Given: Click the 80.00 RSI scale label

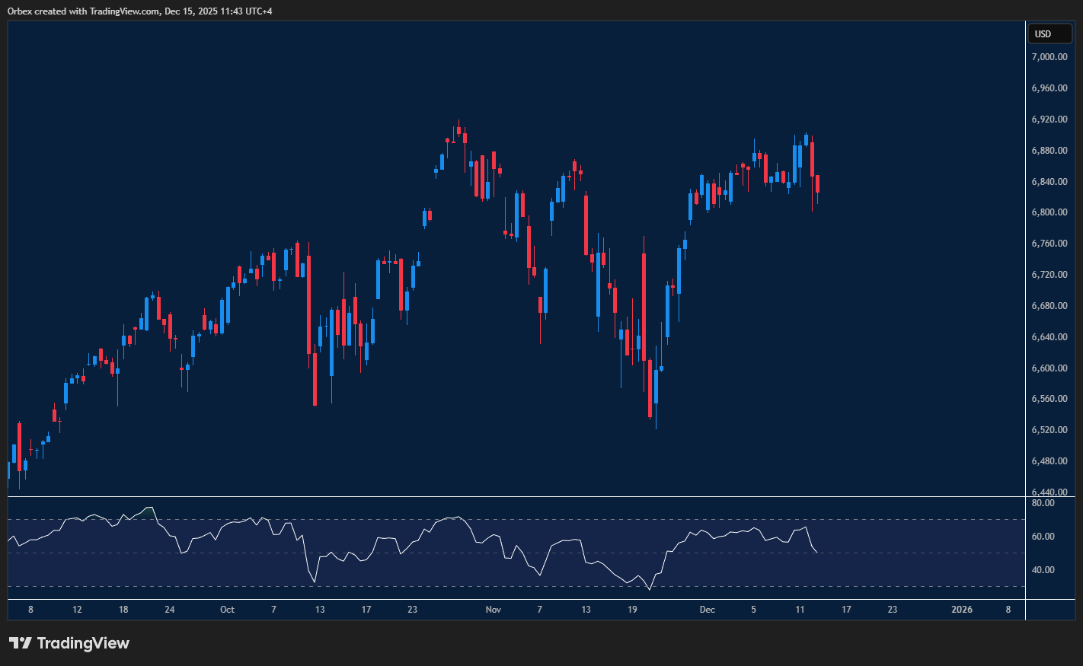Looking at the screenshot, I should (x=1043, y=503).
